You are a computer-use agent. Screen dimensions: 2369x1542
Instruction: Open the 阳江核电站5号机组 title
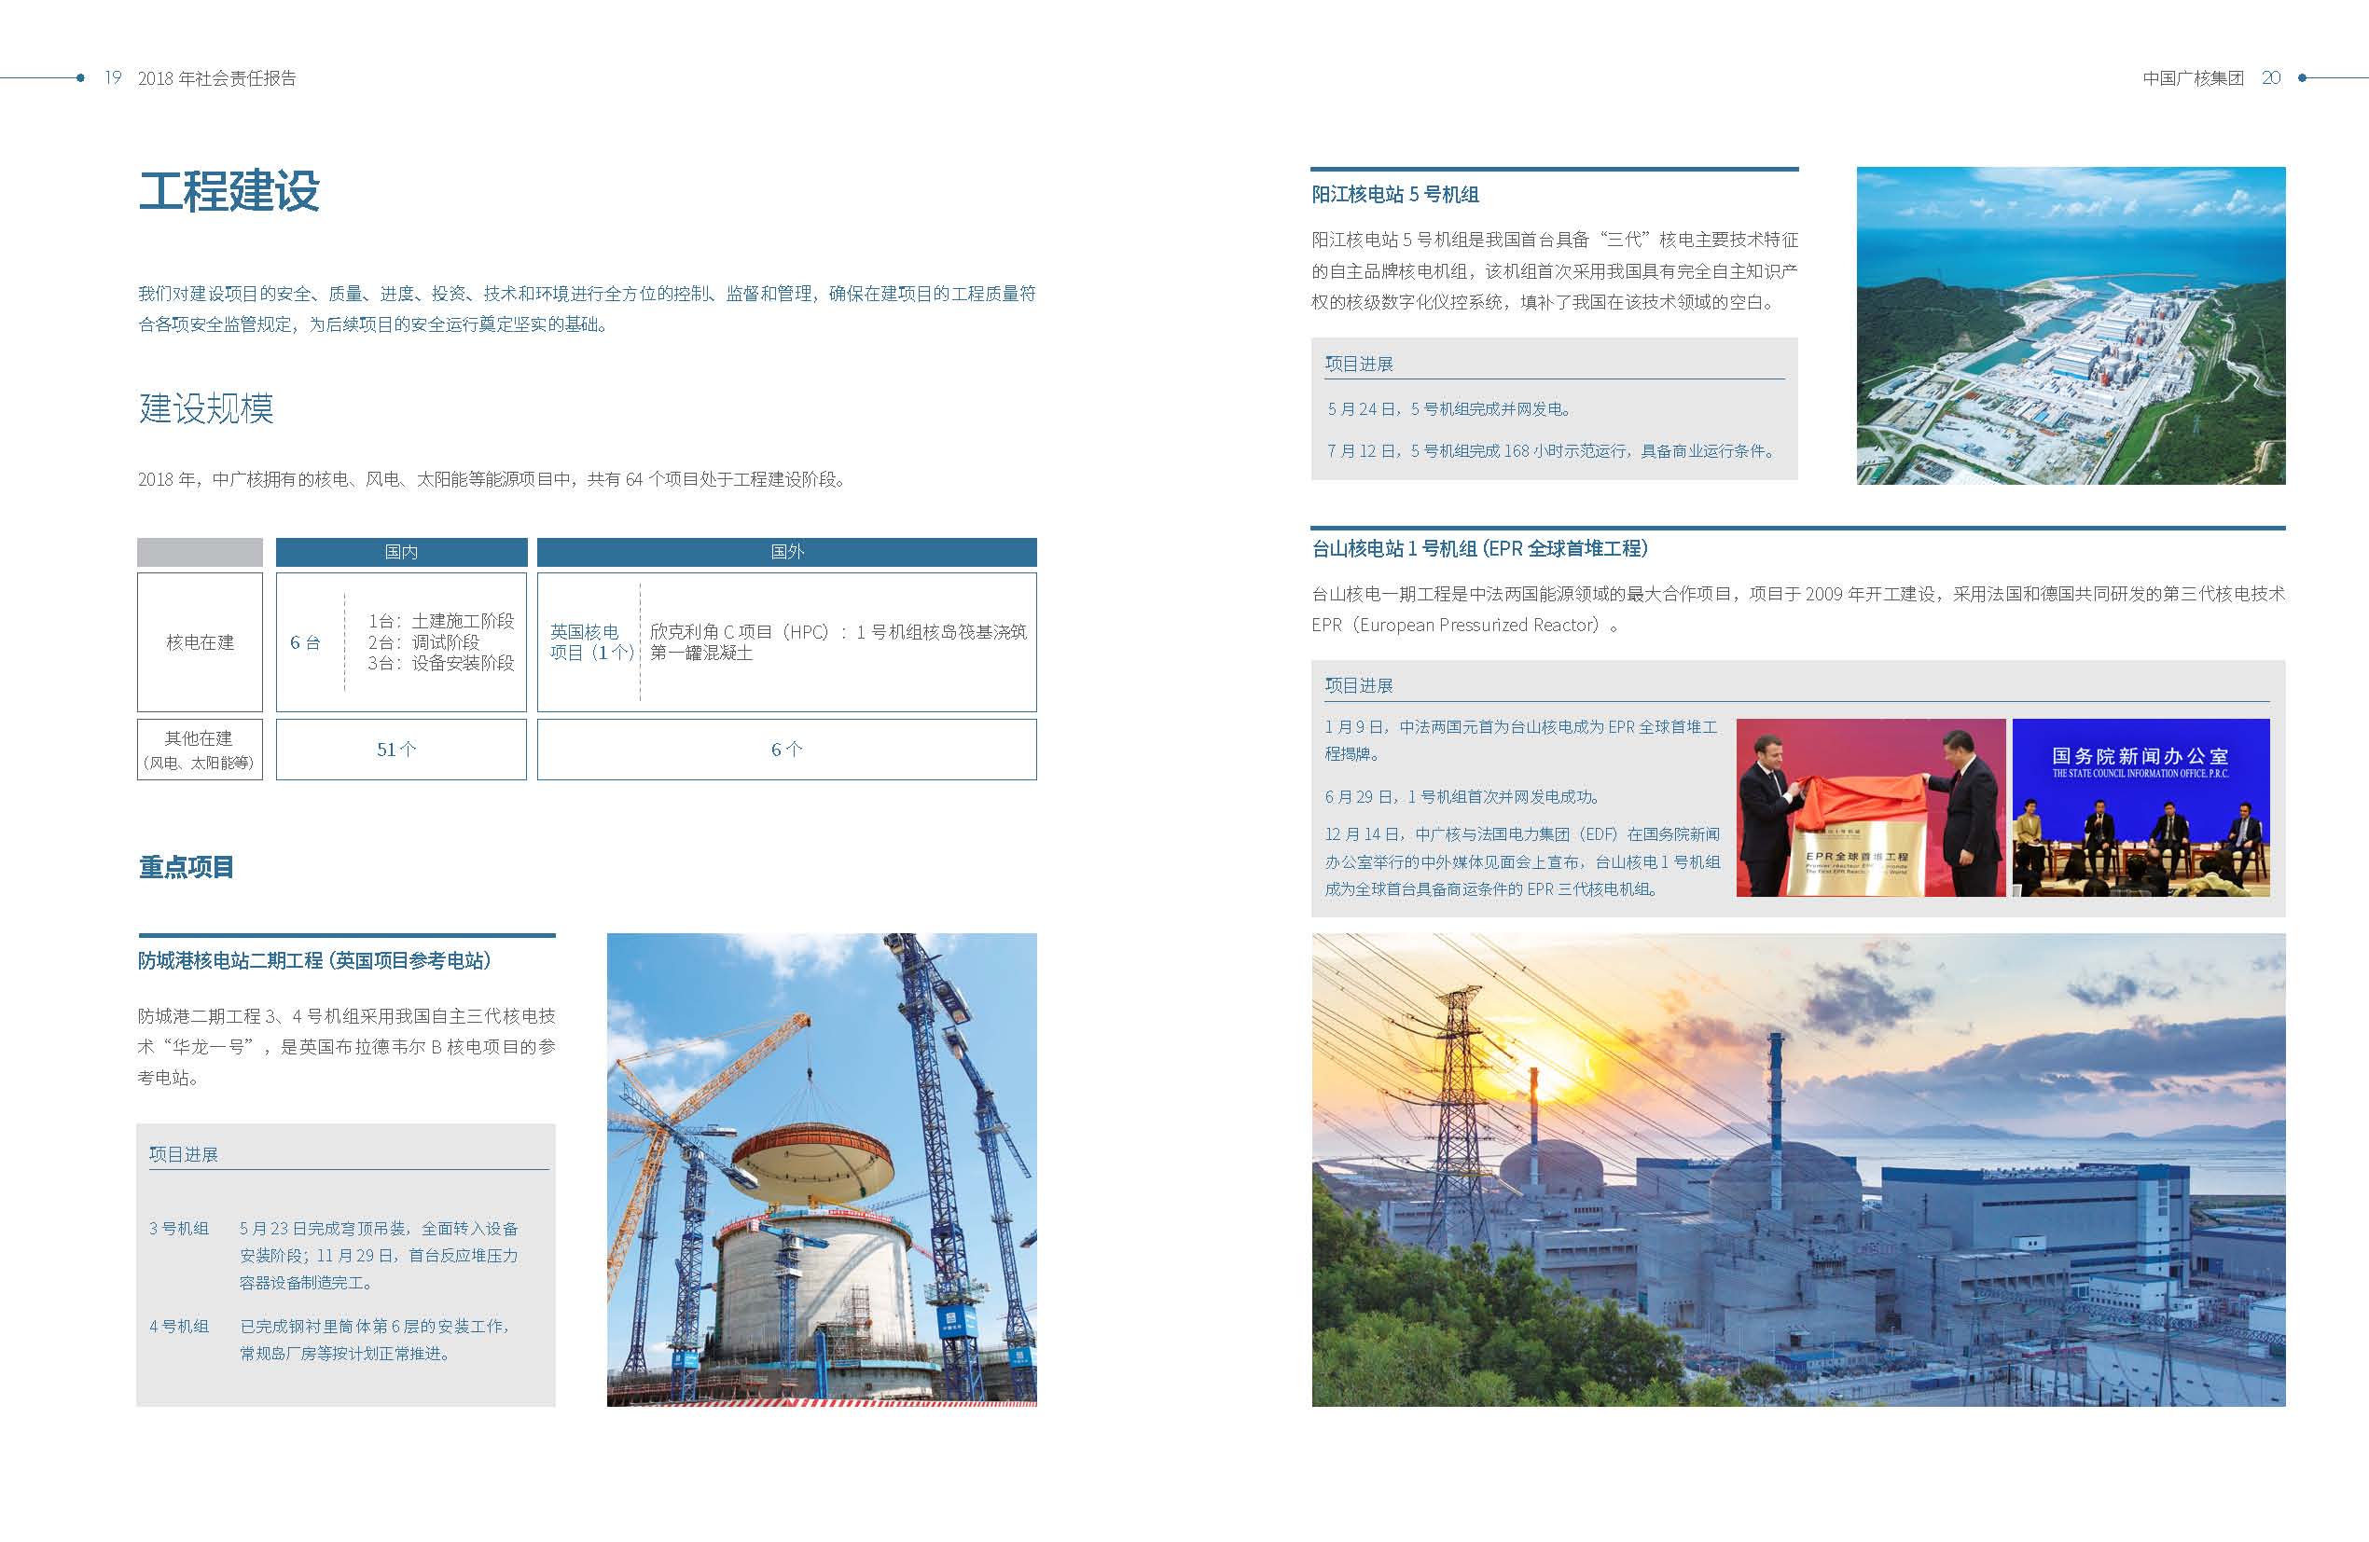click(1394, 195)
